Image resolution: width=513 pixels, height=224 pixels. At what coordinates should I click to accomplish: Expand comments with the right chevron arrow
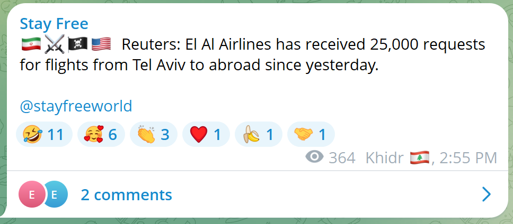487,194
